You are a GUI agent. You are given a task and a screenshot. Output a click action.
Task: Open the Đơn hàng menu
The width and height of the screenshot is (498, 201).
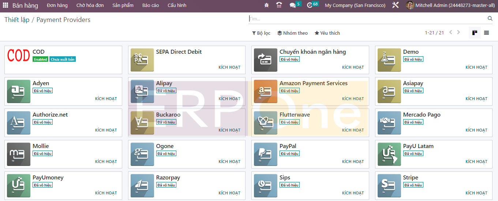pos(57,5)
